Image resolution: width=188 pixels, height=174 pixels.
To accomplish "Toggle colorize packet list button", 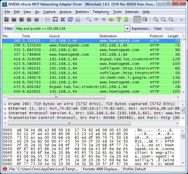I will [x=137, y=19].
